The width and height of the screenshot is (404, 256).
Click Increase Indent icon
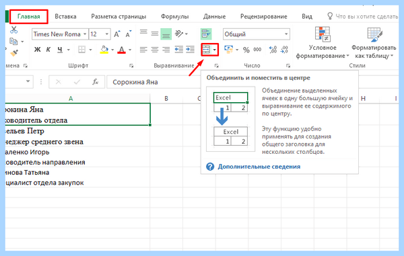click(x=190, y=49)
